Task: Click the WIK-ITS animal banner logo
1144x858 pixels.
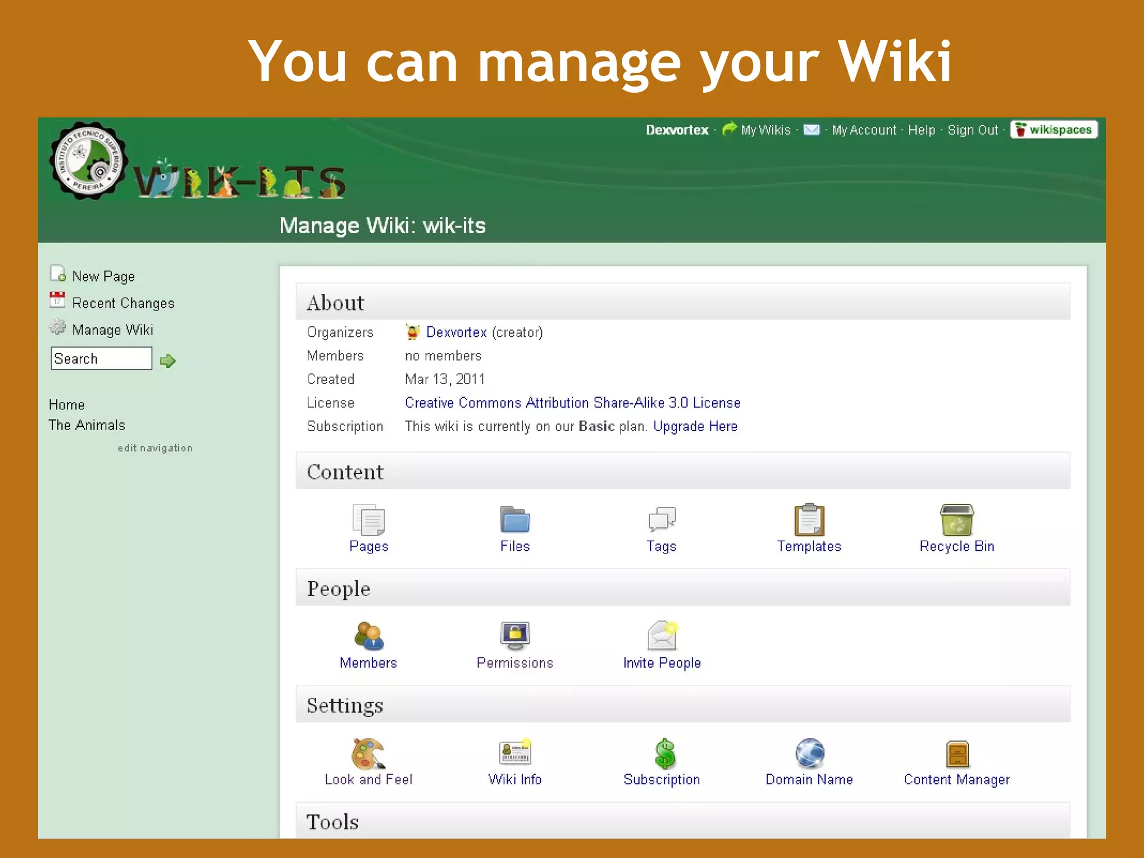Action: click(x=239, y=179)
